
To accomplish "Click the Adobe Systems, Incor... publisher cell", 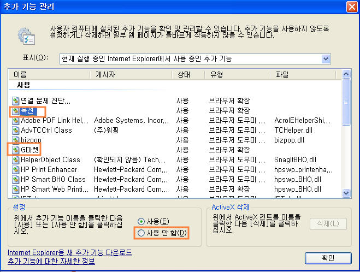I will tap(131, 121).
